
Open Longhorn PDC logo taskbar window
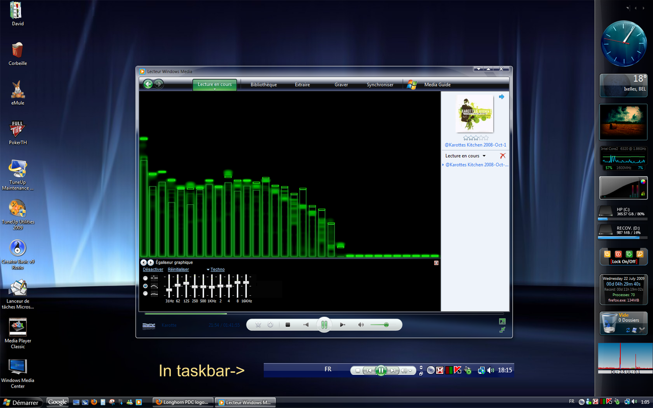[x=183, y=402]
